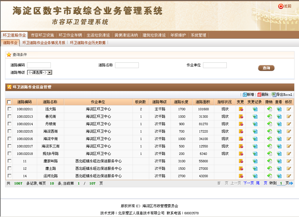Viewport: 299px width, 217px height.
Task: Check the box for road 108102015
Action: (x=9, y=131)
